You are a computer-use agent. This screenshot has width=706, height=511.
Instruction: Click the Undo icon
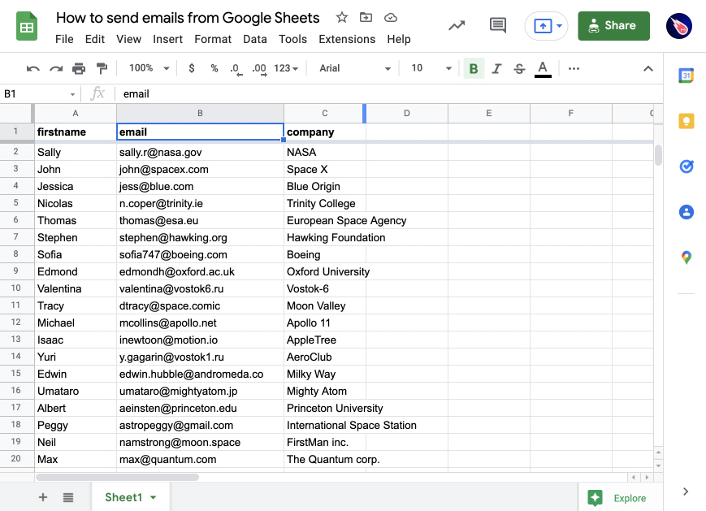pos(32,68)
